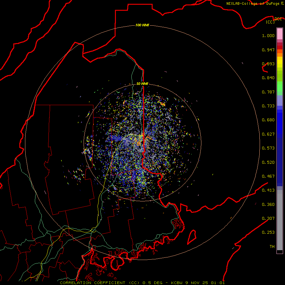This screenshot has height=285, width=285.
Task: Click the 0.787 color scale value
Action: [x=268, y=92]
